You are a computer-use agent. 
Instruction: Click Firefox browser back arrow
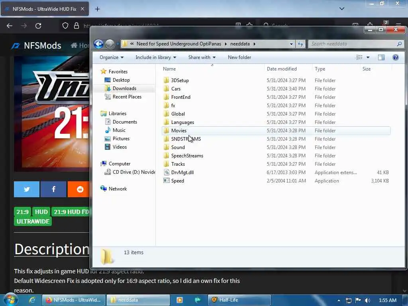tap(10, 26)
